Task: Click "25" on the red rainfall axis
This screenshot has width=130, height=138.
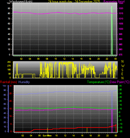Action: [11, 93]
